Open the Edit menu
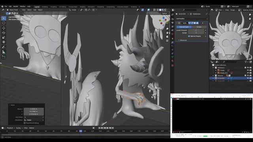 tap(10, 7)
